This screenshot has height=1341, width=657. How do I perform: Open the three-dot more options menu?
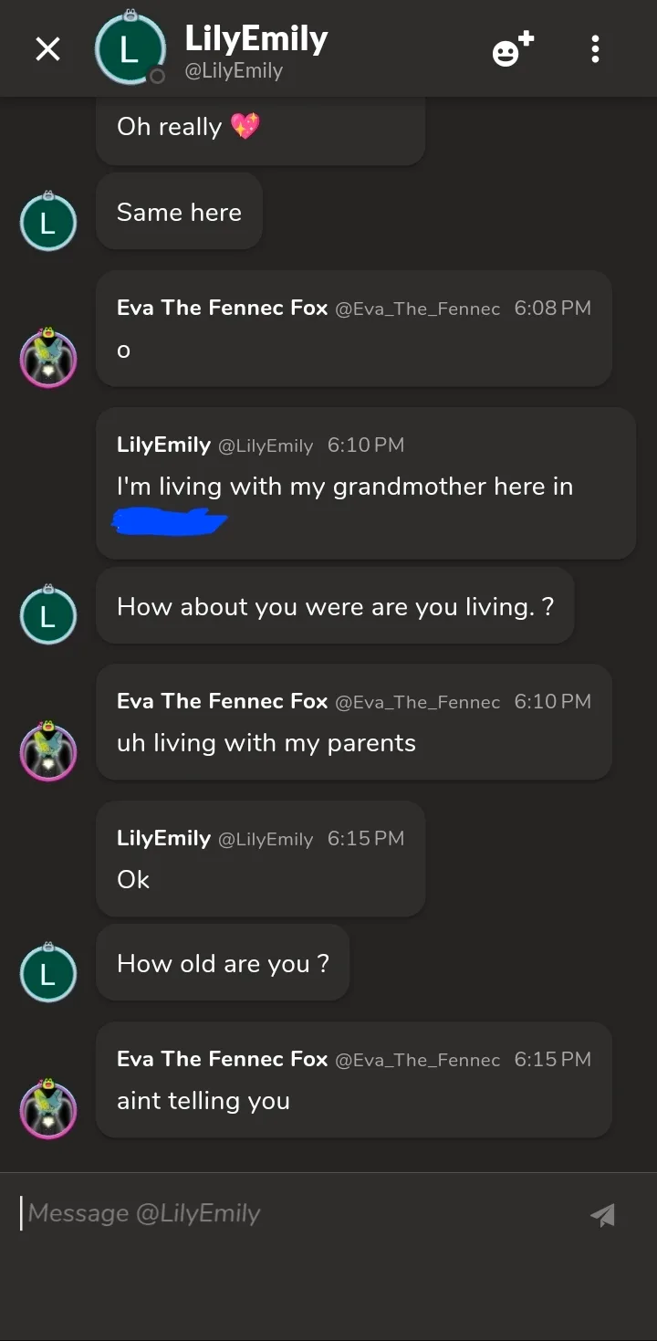coord(595,49)
